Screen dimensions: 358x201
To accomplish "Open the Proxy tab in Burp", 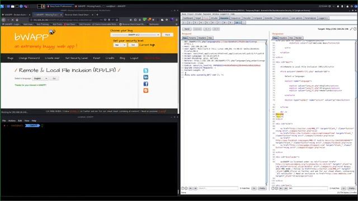I will (x=206, y=18).
